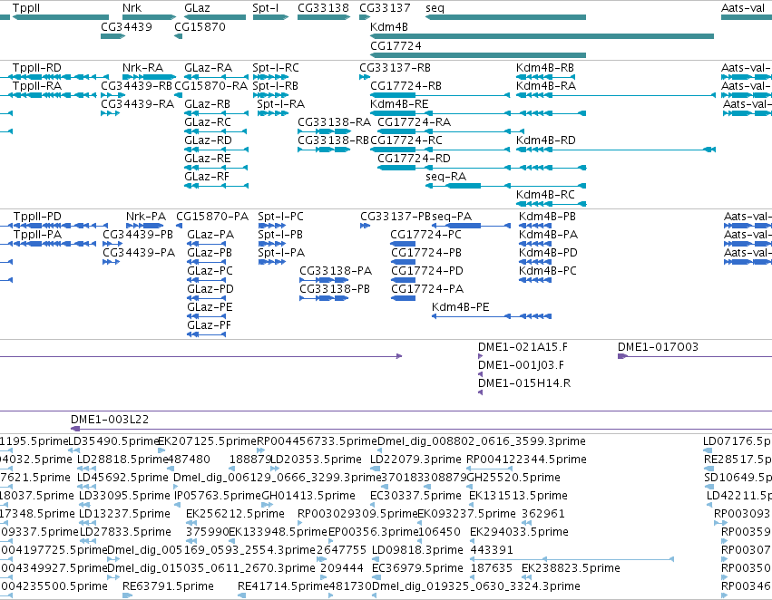Select the Spt-I-RA transcript label

coord(280,103)
